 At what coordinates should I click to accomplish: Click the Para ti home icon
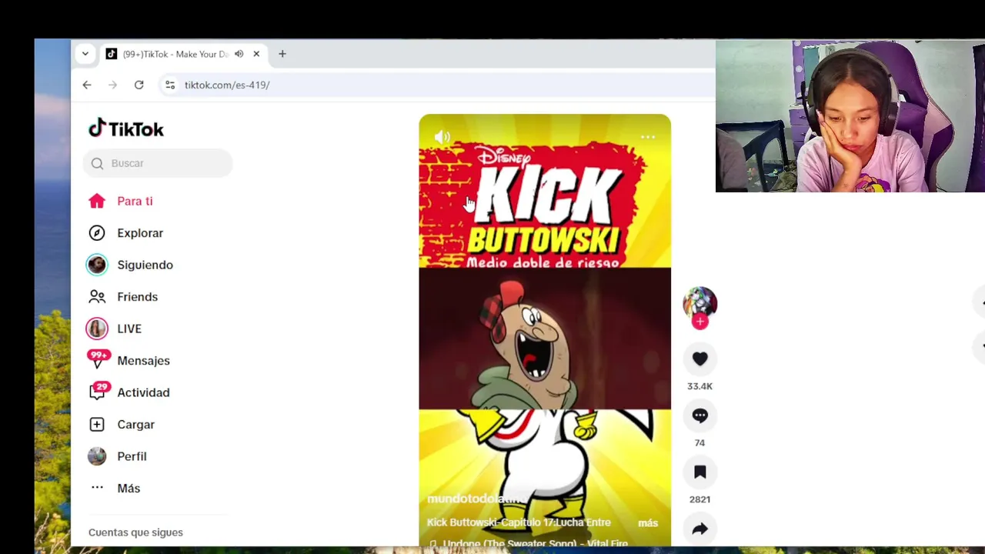(x=97, y=201)
